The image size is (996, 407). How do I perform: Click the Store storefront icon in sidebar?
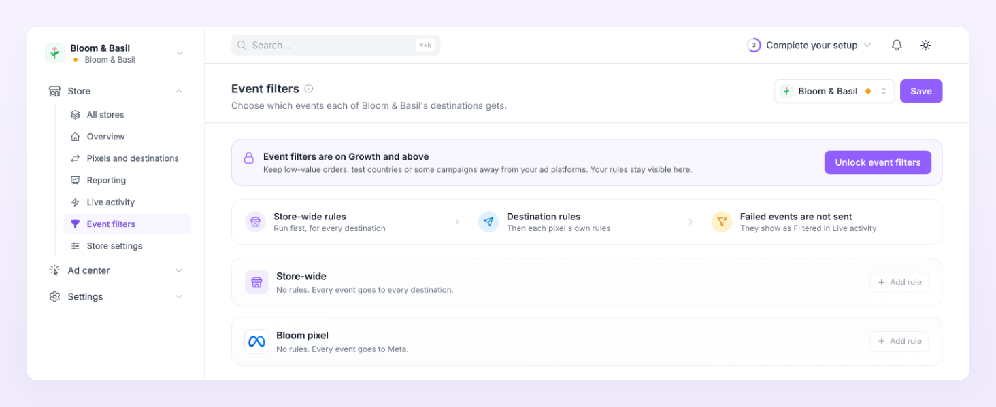tap(54, 91)
